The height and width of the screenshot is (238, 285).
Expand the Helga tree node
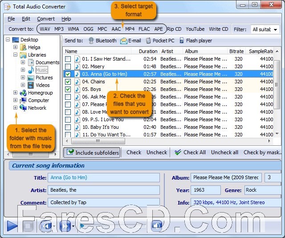15,47
